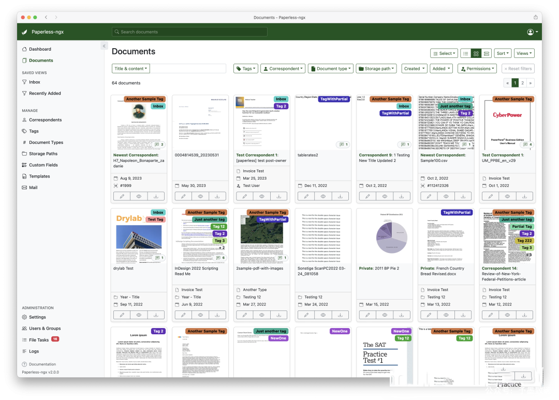Open the Dashboard page
The height and width of the screenshot is (400, 559).
[40, 49]
